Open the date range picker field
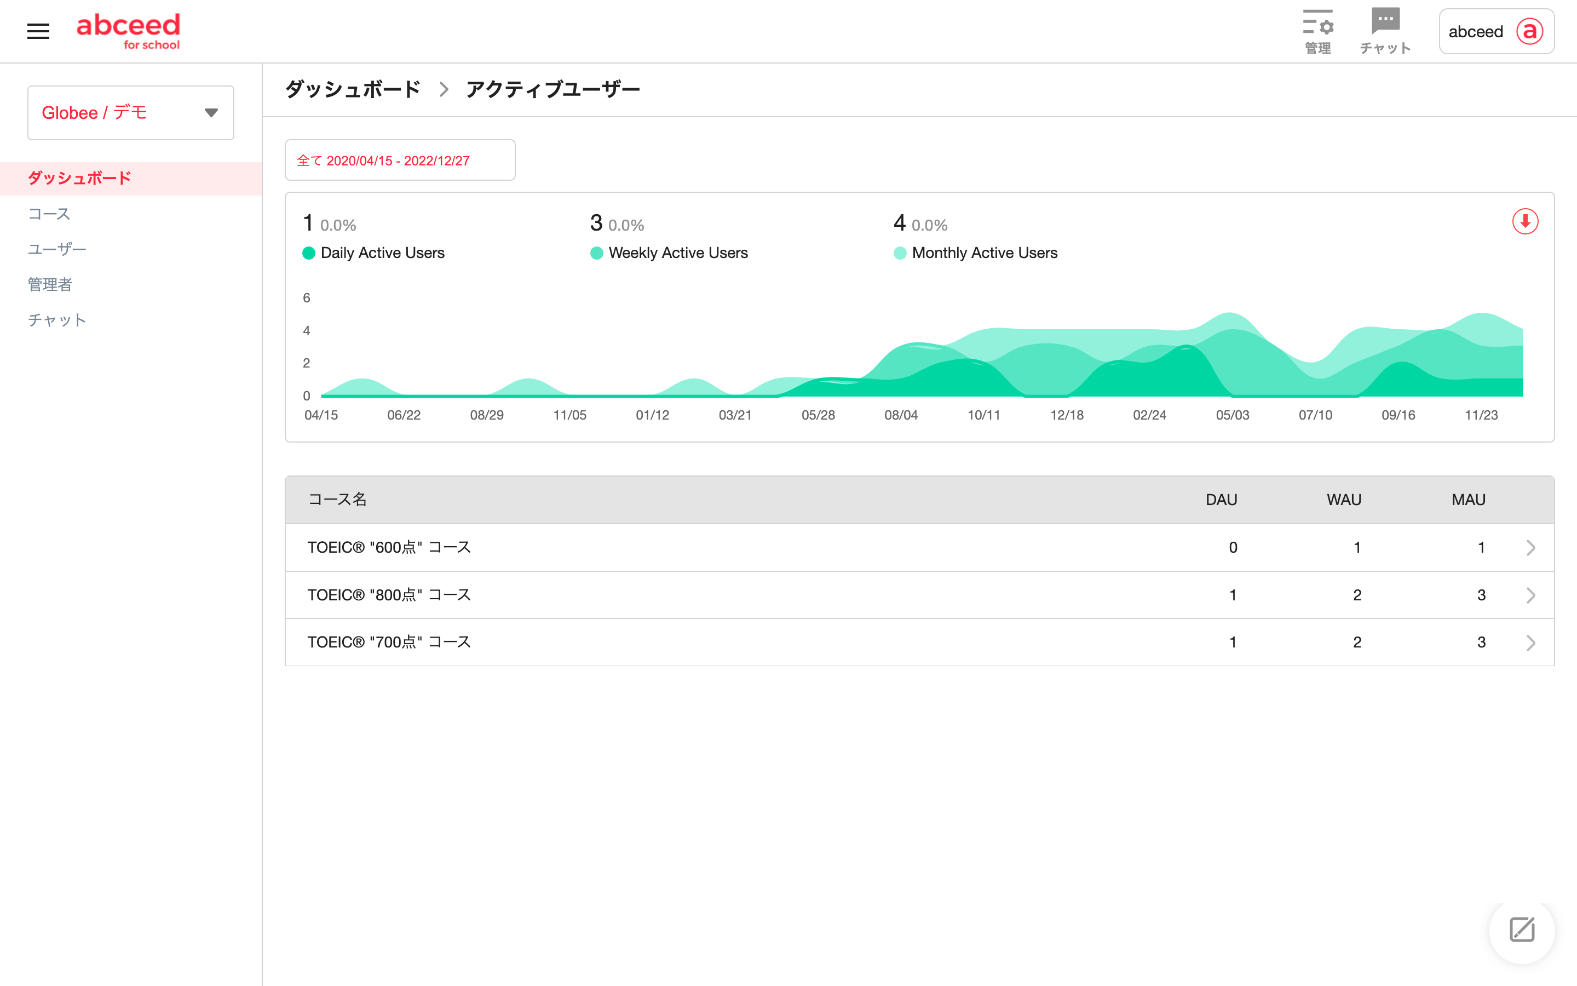The image size is (1577, 986). pos(400,160)
